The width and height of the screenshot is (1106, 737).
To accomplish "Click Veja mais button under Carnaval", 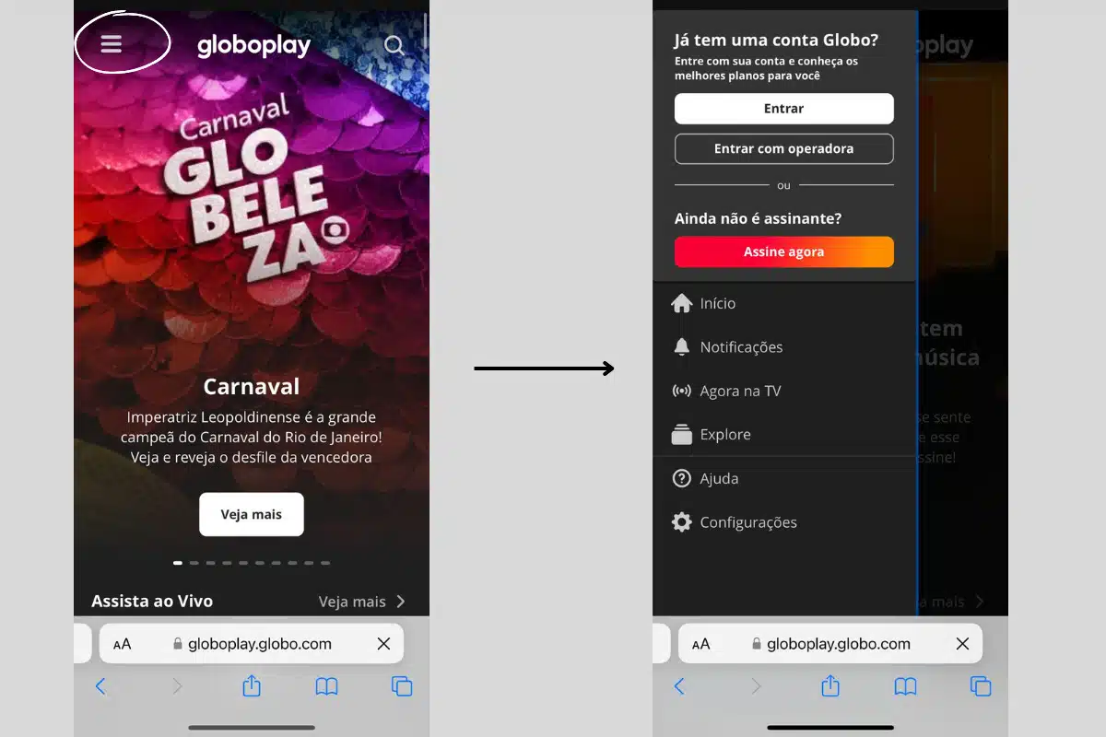I will pos(252,514).
